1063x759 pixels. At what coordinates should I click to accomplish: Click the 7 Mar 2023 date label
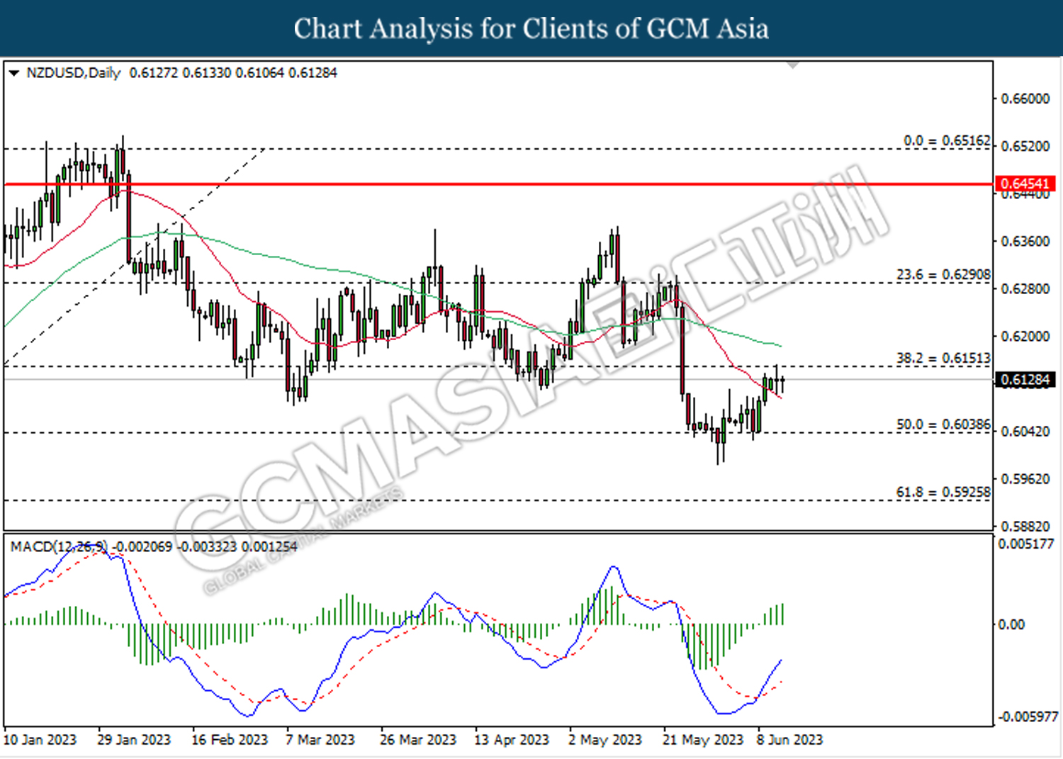[x=320, y=740]
